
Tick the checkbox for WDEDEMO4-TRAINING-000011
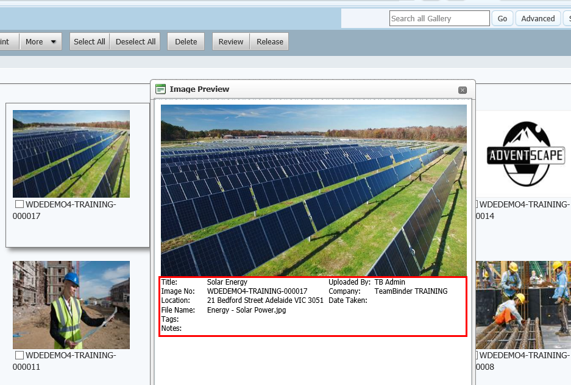(x=20, y=355)
